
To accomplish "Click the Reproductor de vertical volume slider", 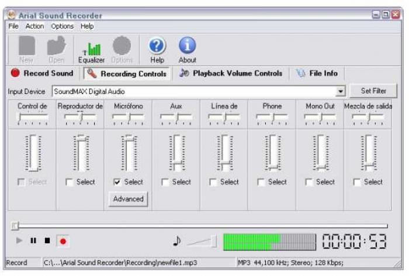I will click(81, 153).
